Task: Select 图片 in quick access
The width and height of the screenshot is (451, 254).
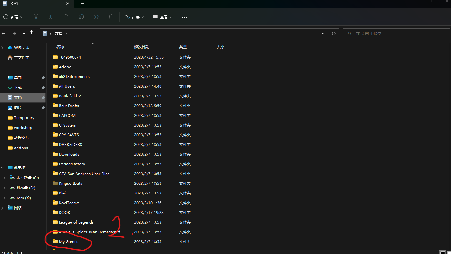Action: tap(14, 108)
